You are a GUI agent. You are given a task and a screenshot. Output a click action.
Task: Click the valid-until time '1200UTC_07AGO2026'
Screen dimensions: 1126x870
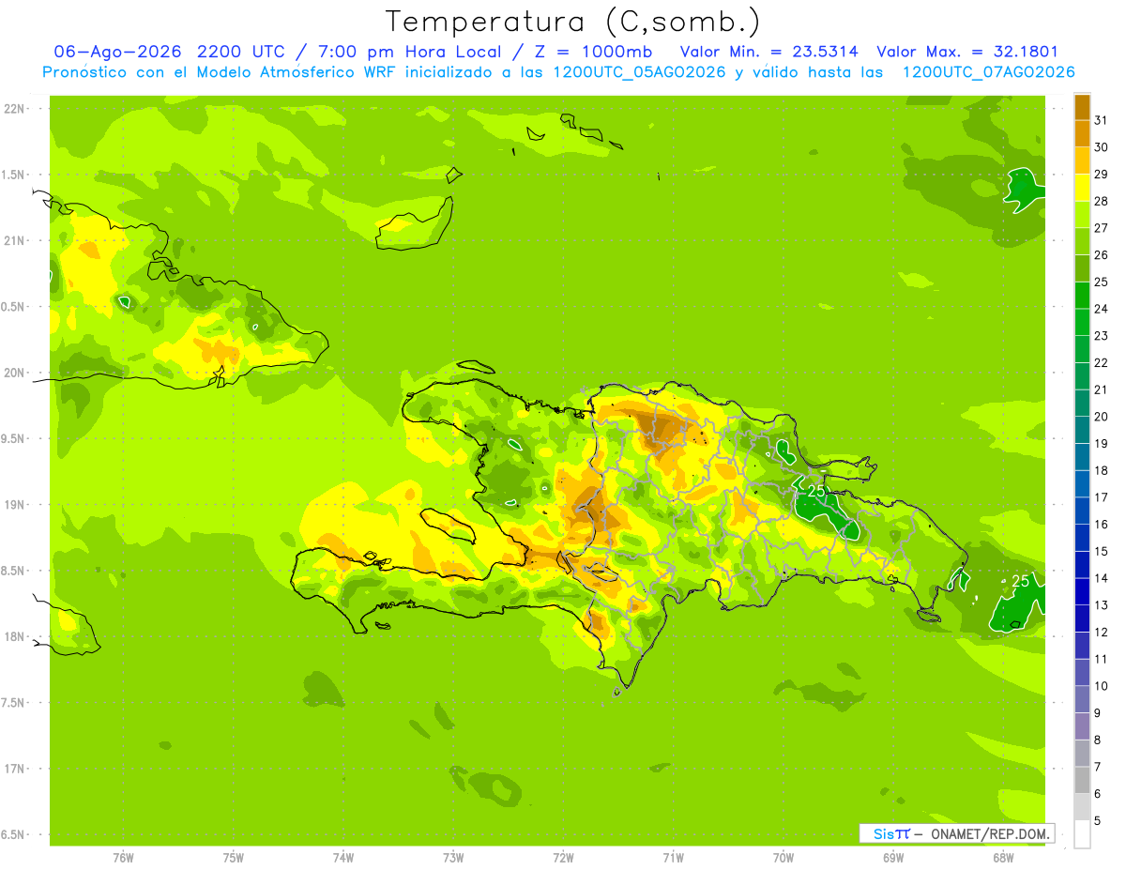(x=988, y=72)
